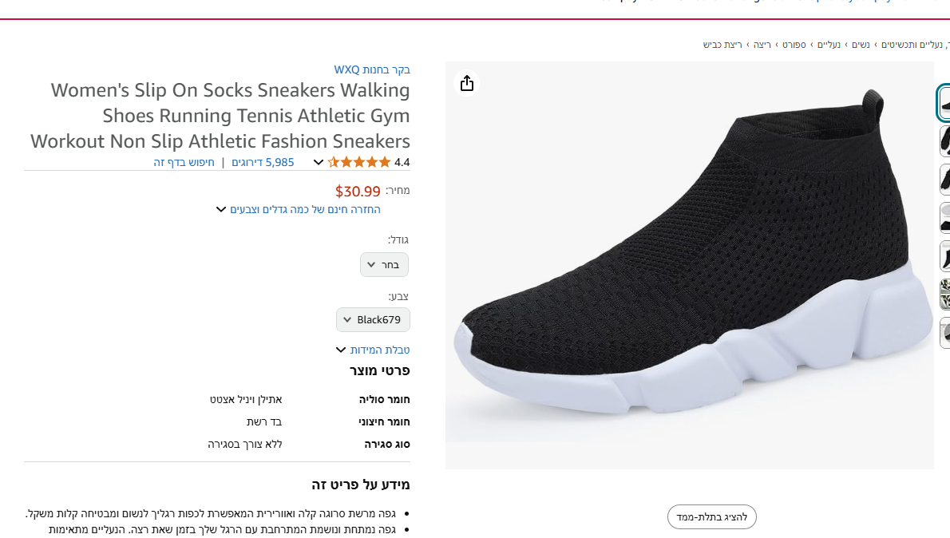Image resolution: width=950 pixels, height=538 pixels.
Task: Select the first shoe thumbnail
Action: 944,102
